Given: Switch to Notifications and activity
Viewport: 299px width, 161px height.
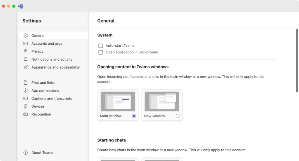Looking at the screenshot, I should pos(53,59).
